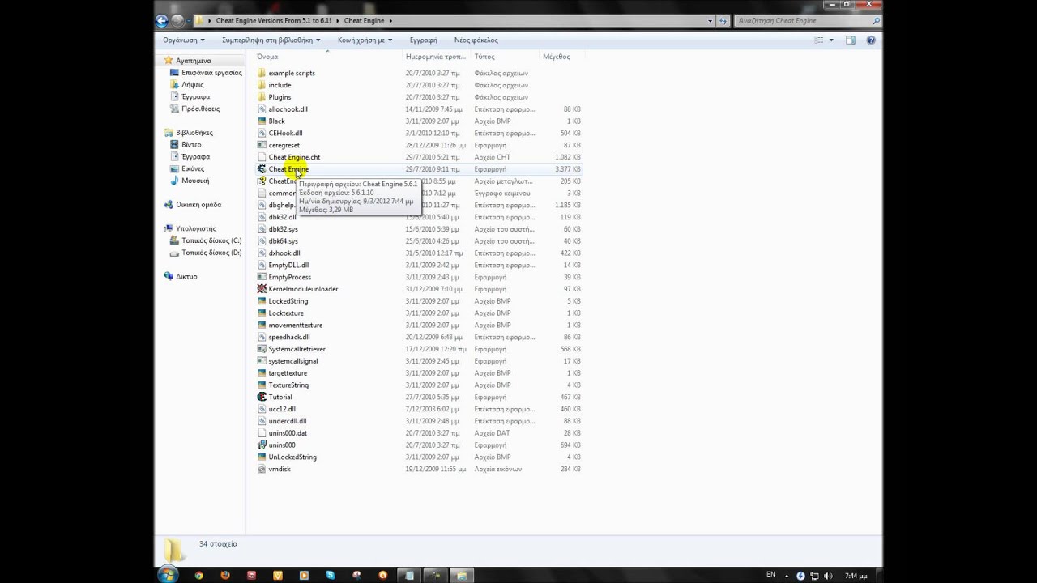This screenshot has height=583, width=1037.
Task: Sort by the Ημερομηνία τροπ... column header
Action: pyautogui.click(x=436, y=57)
